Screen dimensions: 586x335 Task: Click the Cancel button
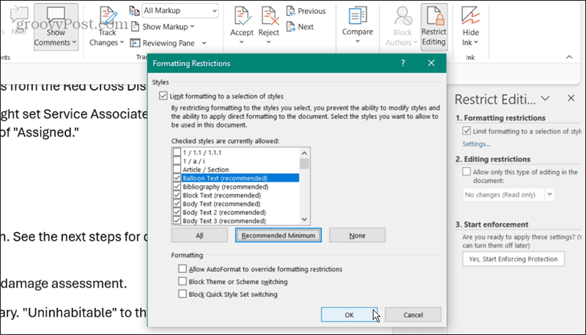[x=413, y=315]
